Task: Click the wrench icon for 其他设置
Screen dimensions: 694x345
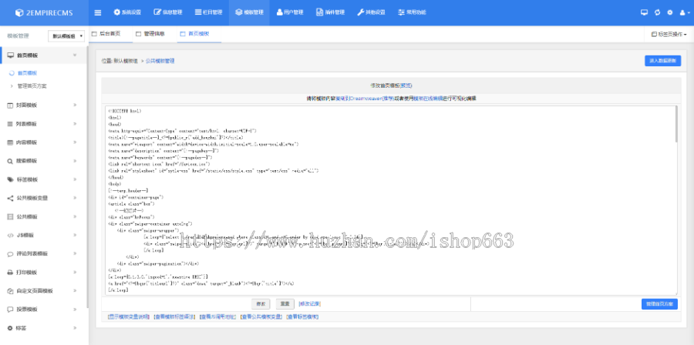Action: click(x=361, y=12)
